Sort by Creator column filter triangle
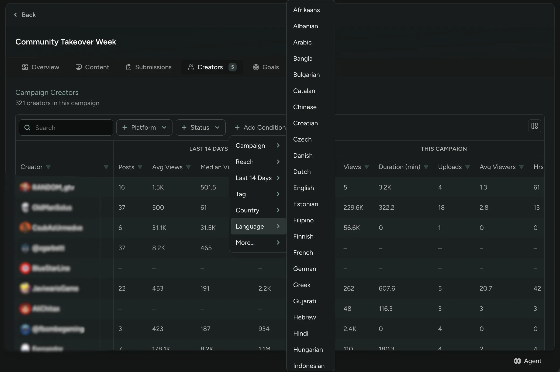The width and height of the screenshot is (560, 372). 48,167
